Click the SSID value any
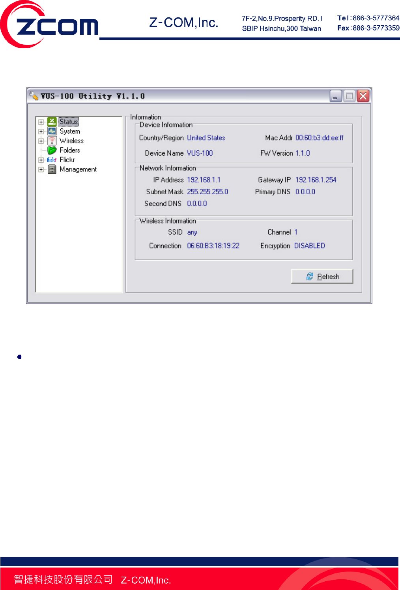 point(192,233)
